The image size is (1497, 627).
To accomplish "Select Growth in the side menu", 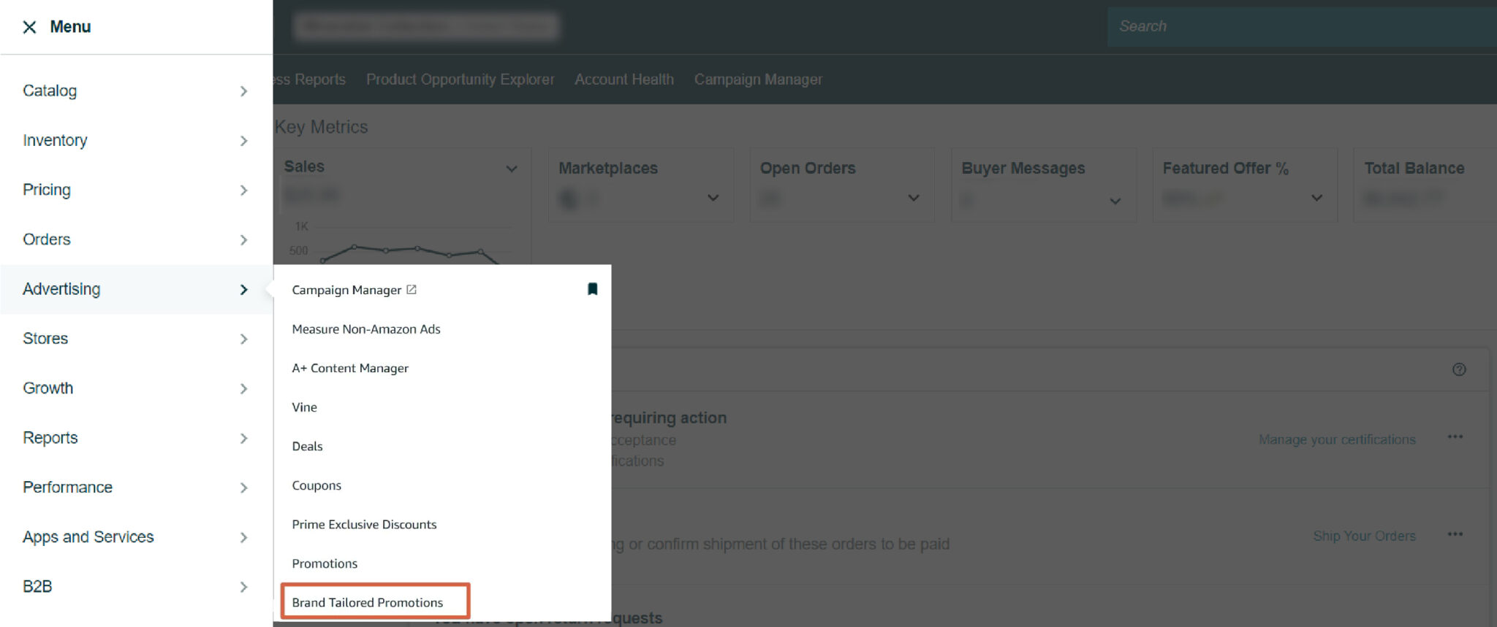I will tap(48, 388).
